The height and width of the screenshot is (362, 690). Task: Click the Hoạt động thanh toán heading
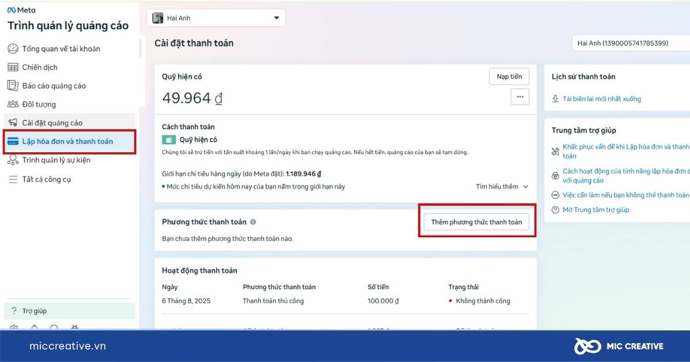point(200,271)
